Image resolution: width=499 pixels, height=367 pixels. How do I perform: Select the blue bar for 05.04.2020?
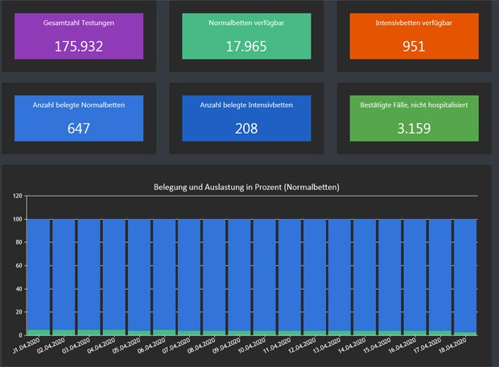(x=140, y=274)
